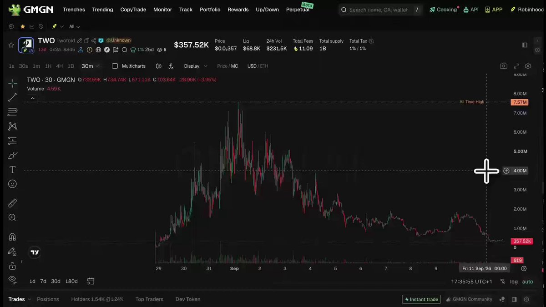The image size is (546, 307).
Task: Open the emoji icons tool
Action: pos(12,184)
